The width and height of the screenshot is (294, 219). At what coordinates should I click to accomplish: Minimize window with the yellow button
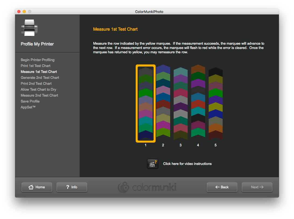pos(24,12)
